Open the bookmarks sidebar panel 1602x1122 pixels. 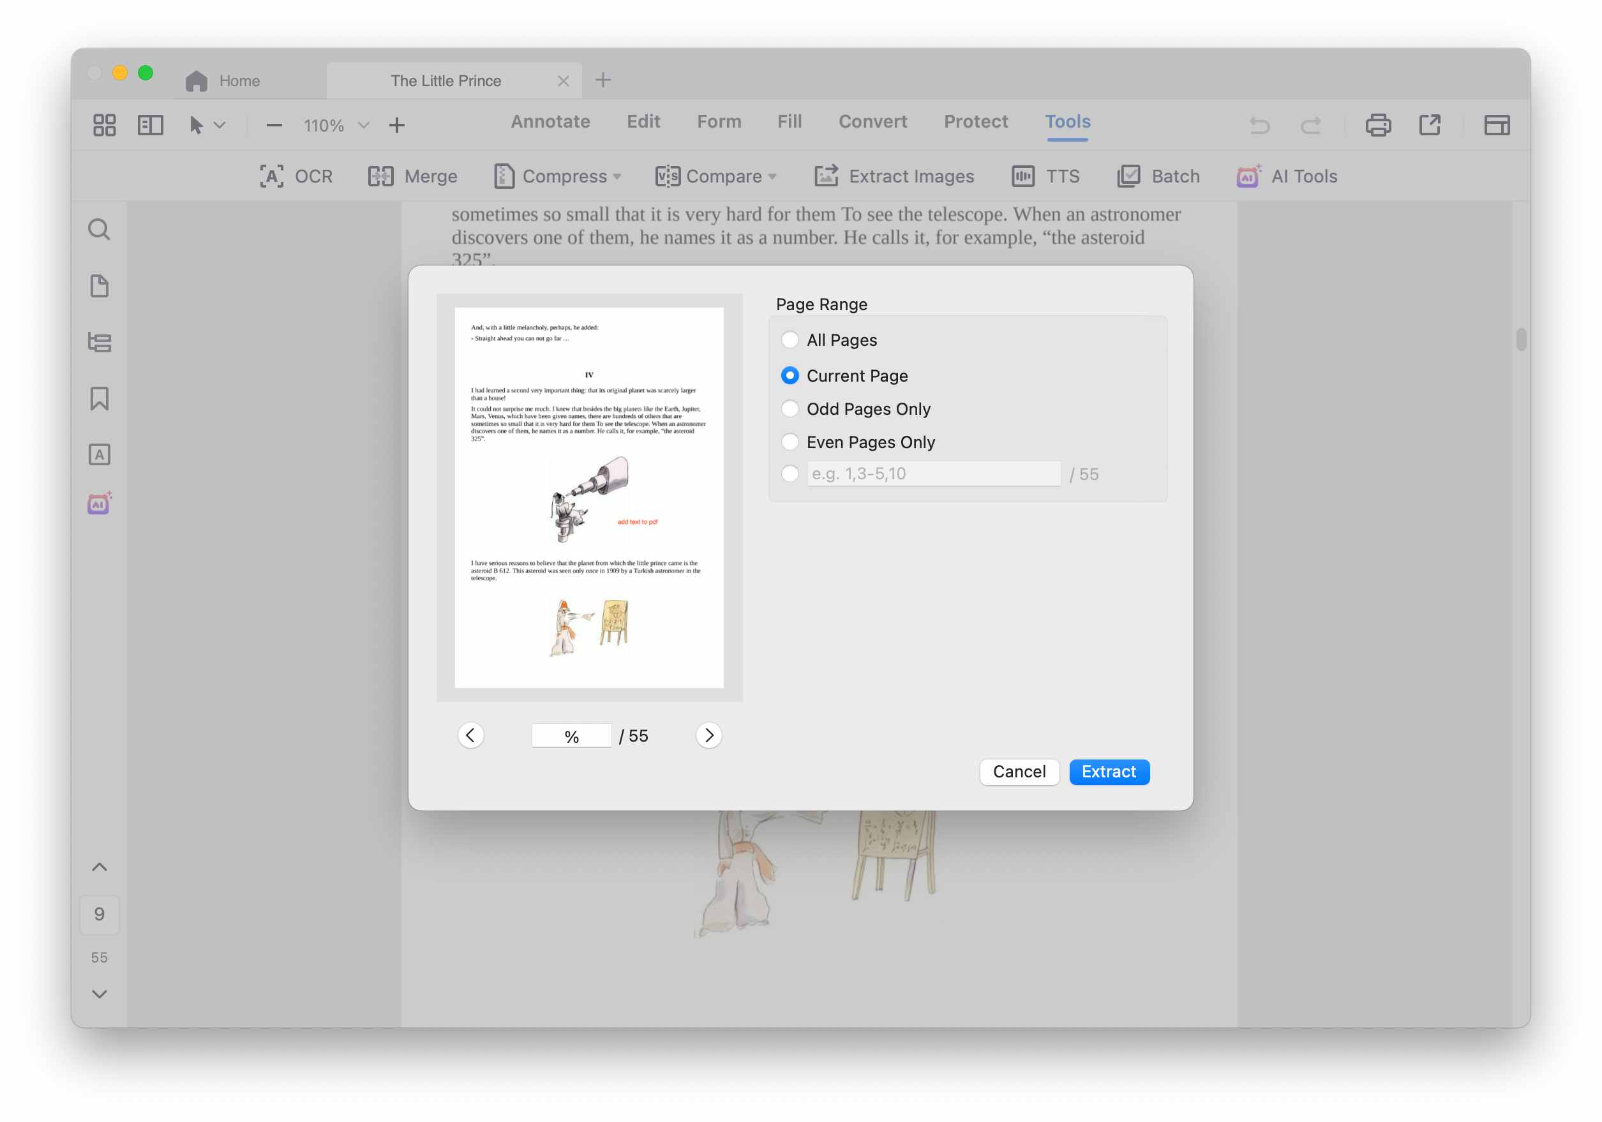pyautogui.click(x=99, y=399)
